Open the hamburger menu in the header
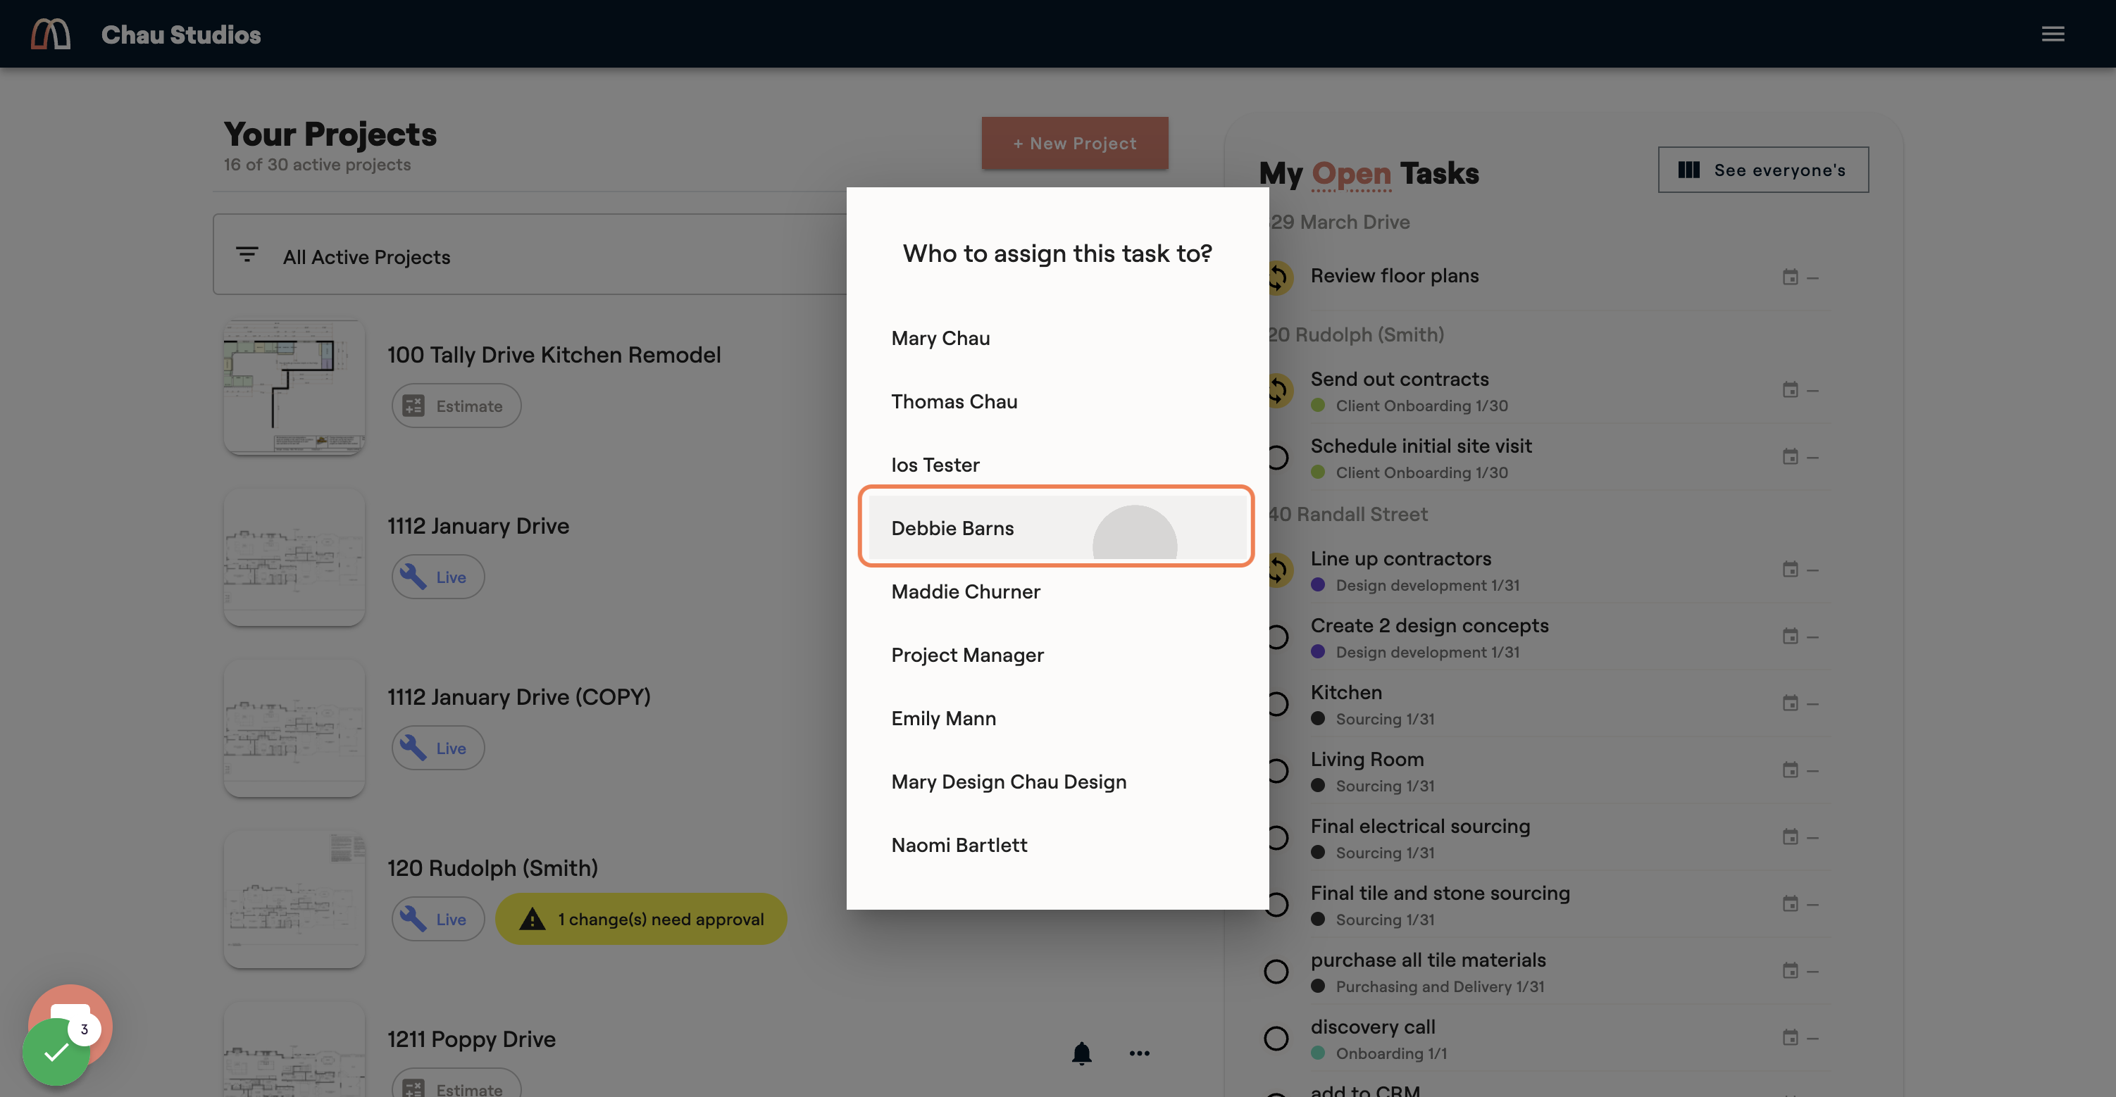2116x1097 pixels. [x=2053, y=34]
